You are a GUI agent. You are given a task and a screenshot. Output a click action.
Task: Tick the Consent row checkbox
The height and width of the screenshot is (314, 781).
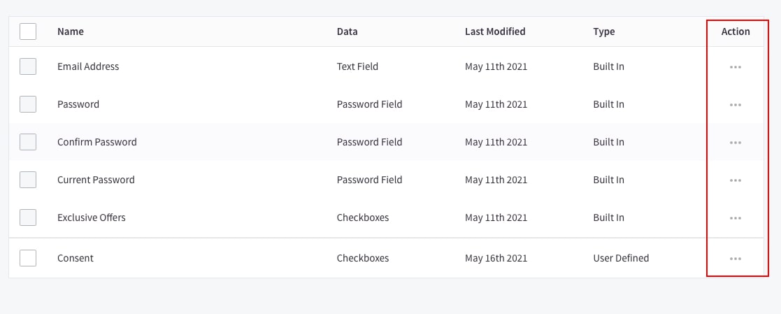tap(28, 258)
